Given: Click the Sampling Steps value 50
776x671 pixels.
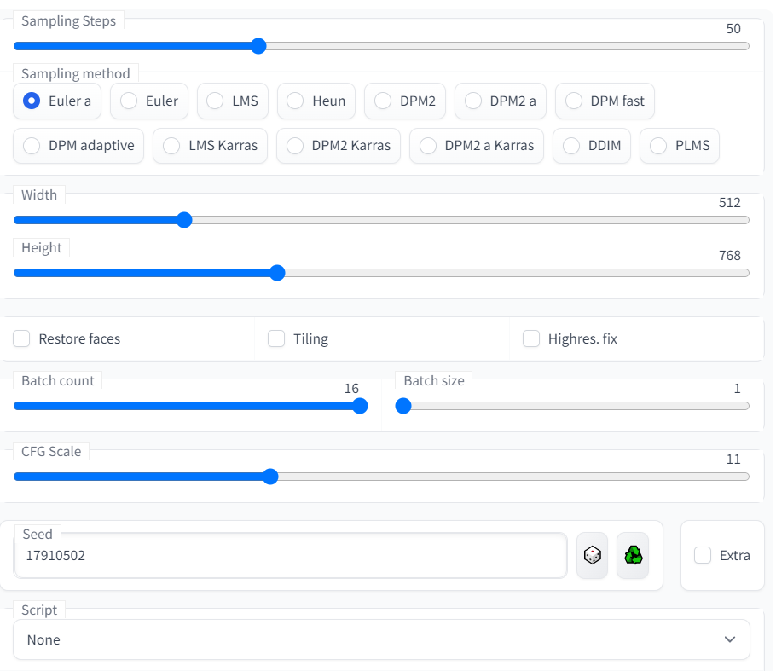Looking at the screenshot, I should pyautogui.click(x=733, y=29).
